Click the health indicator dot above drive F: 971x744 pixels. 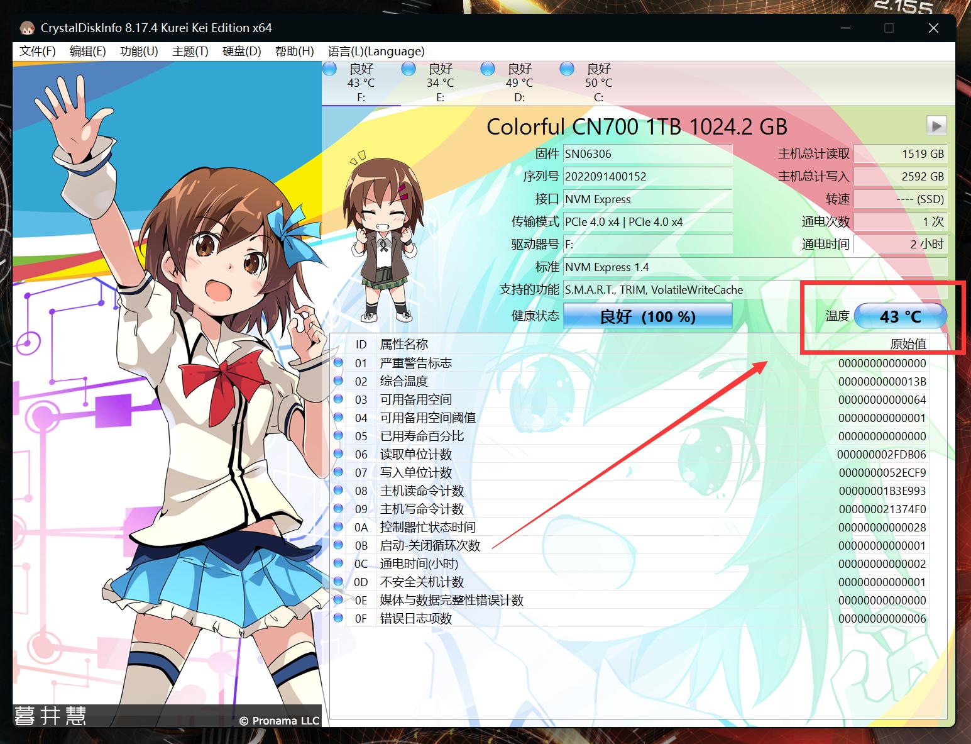(329, 68)
